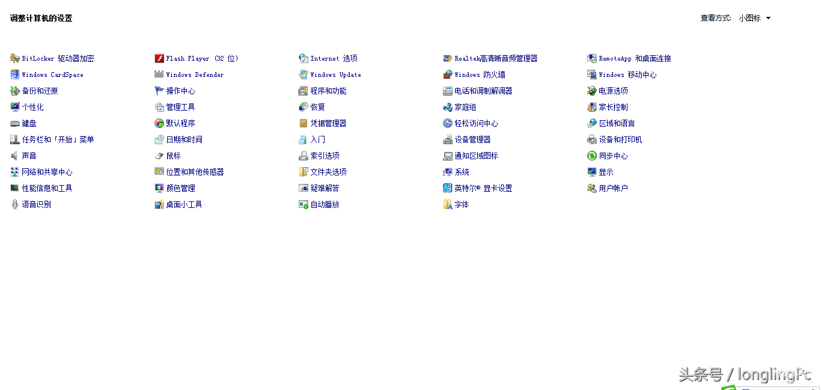
Task: Click the 自动播放 autoplay icon
Action: [x=304, y=204]
